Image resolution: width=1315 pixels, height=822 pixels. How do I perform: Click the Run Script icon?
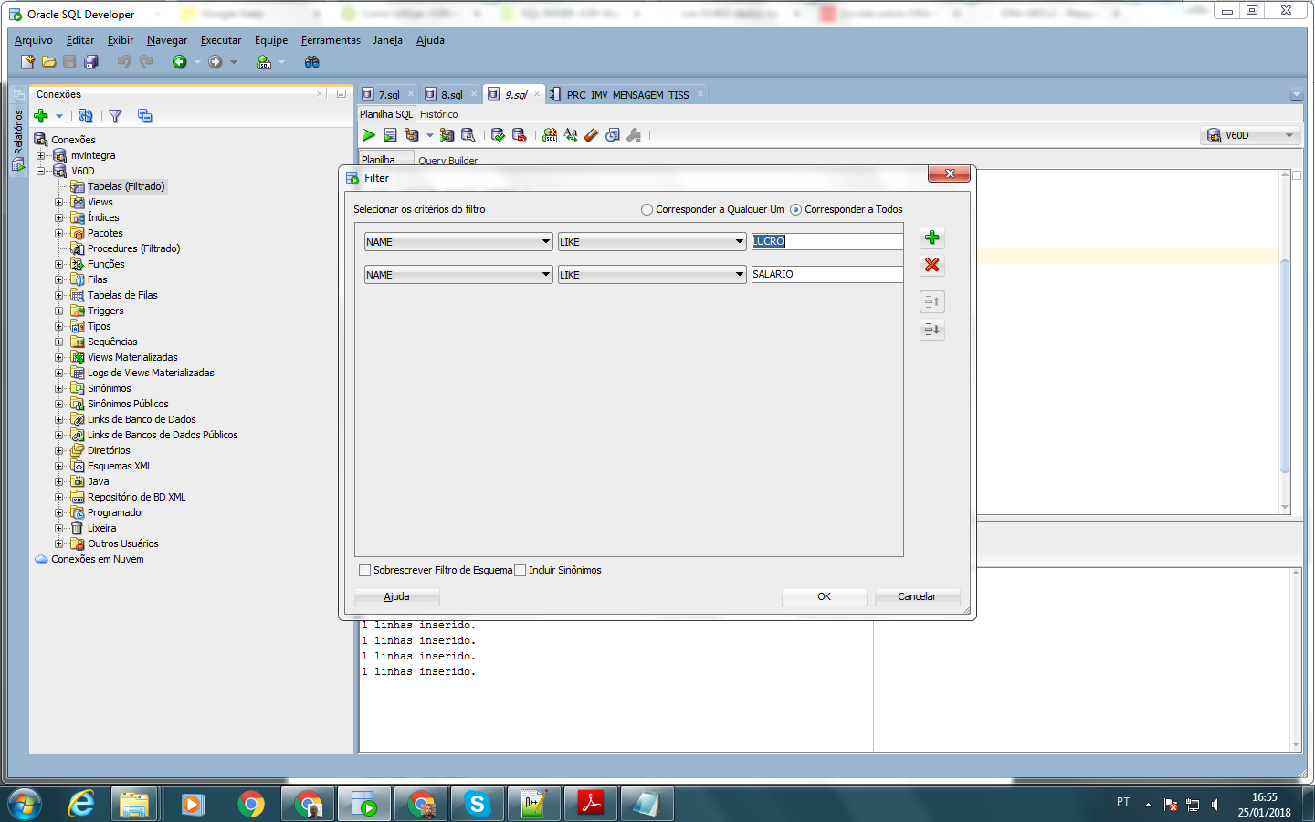pyautogui.click(x=390, y=135)
